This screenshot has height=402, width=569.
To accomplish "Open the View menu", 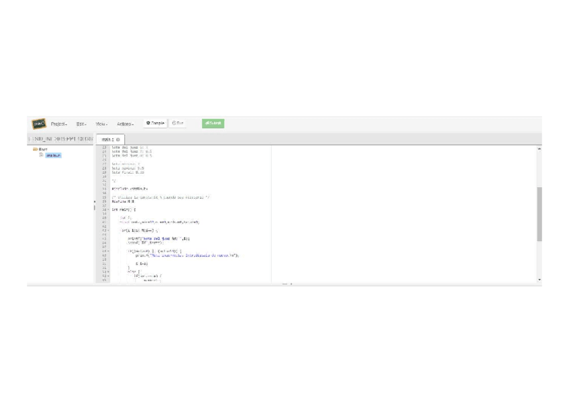I will pyautogui.click(x=101, y=124).
